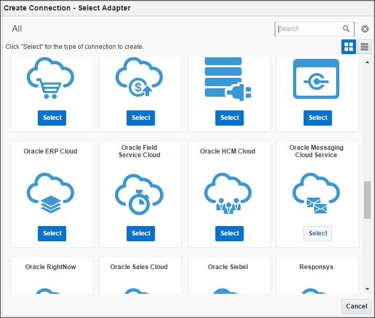Click the Oracle HCM Cloud people icon

[x=228, y=193]
